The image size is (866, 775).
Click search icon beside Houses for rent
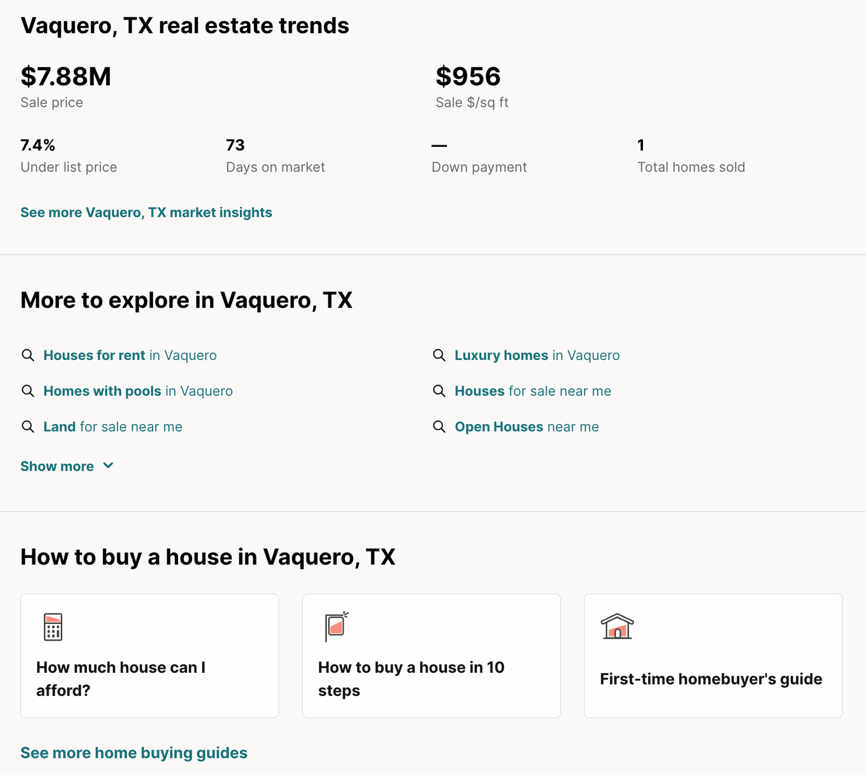28,355
